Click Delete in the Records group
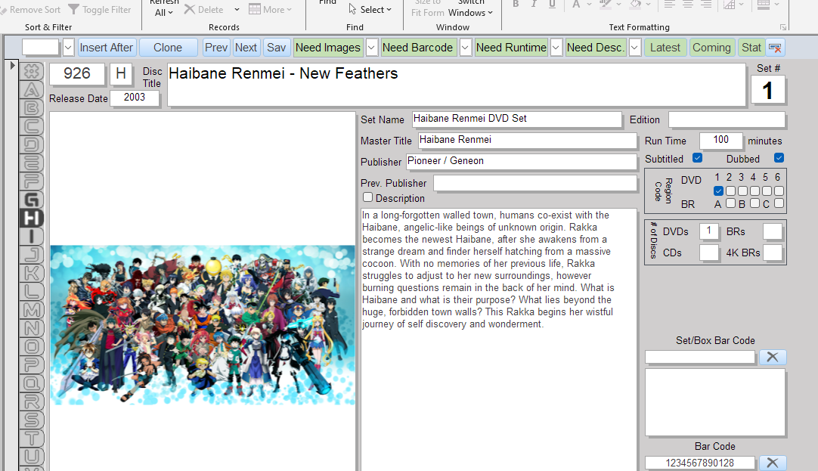818x471 pixels. pos(203,9)
